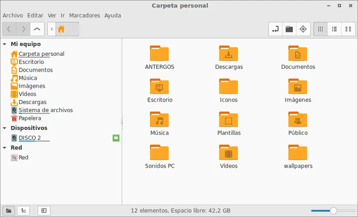Select Descargas in the sidebar
The height and width of the screenshot is (217, 358).
pyautogui.click(x=29, y=102)
